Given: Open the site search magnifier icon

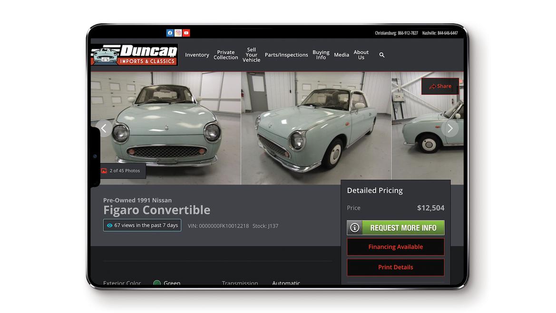Looking at the screenshot, I should 382,55.
